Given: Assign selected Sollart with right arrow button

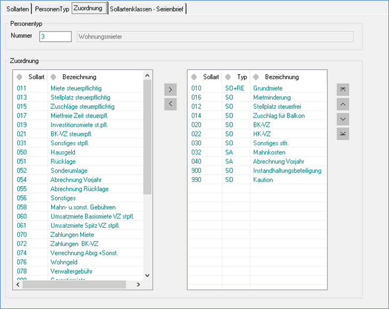Looking at the screenshot, I should pyautogui.click(x=170, y=89).
